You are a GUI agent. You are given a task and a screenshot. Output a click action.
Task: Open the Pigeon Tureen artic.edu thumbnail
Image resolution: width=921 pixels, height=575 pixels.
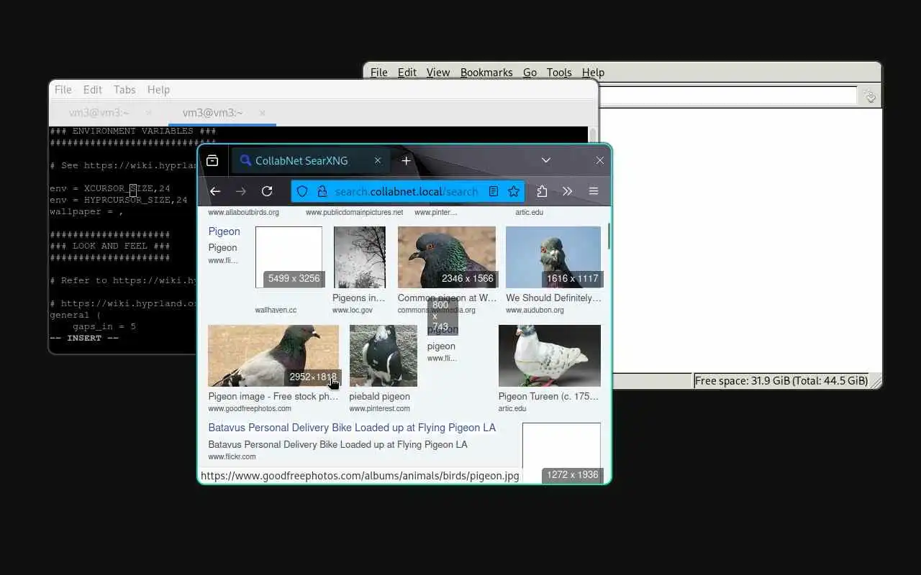(550, 356)
